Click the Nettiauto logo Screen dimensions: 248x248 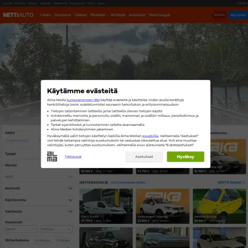point(18,15)
